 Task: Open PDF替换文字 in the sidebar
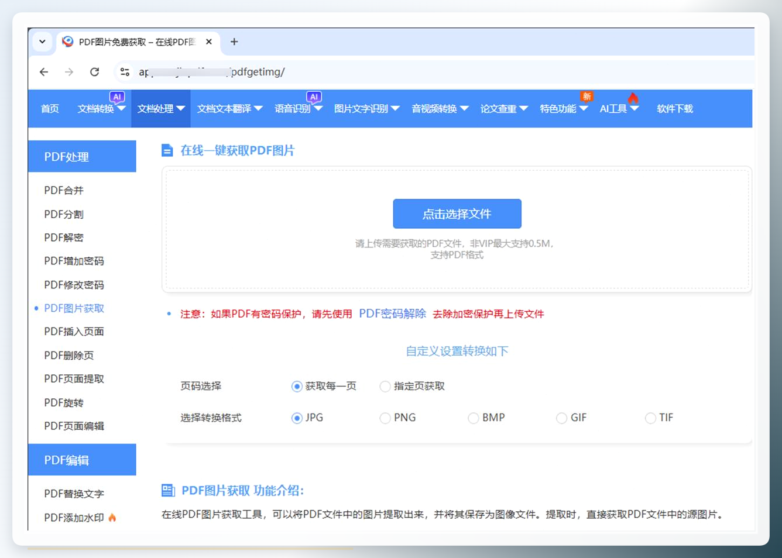click(74, 494)
